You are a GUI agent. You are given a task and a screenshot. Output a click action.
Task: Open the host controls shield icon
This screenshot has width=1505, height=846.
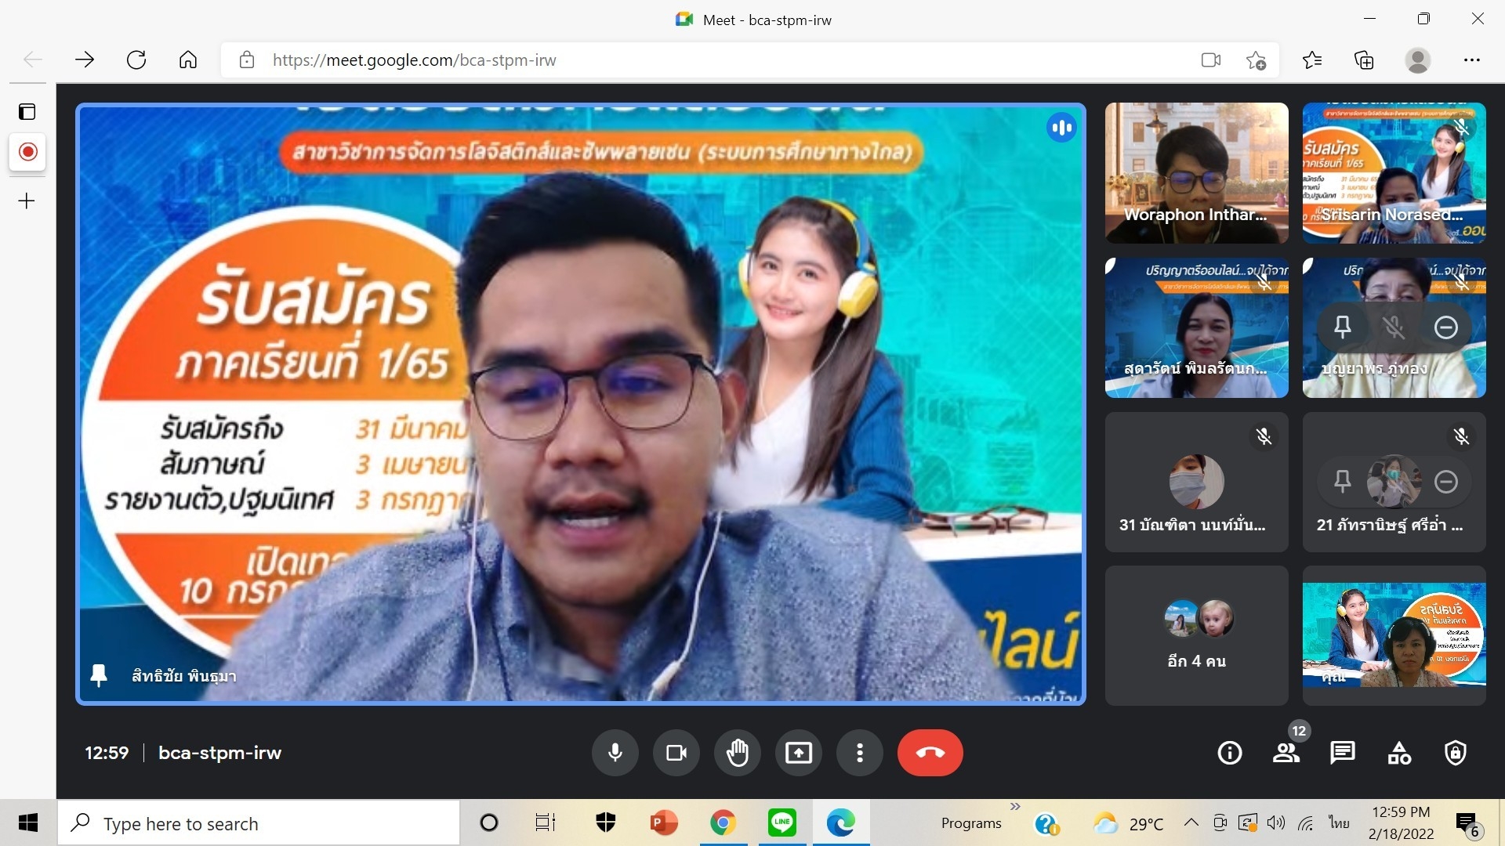pos(1456,753)
